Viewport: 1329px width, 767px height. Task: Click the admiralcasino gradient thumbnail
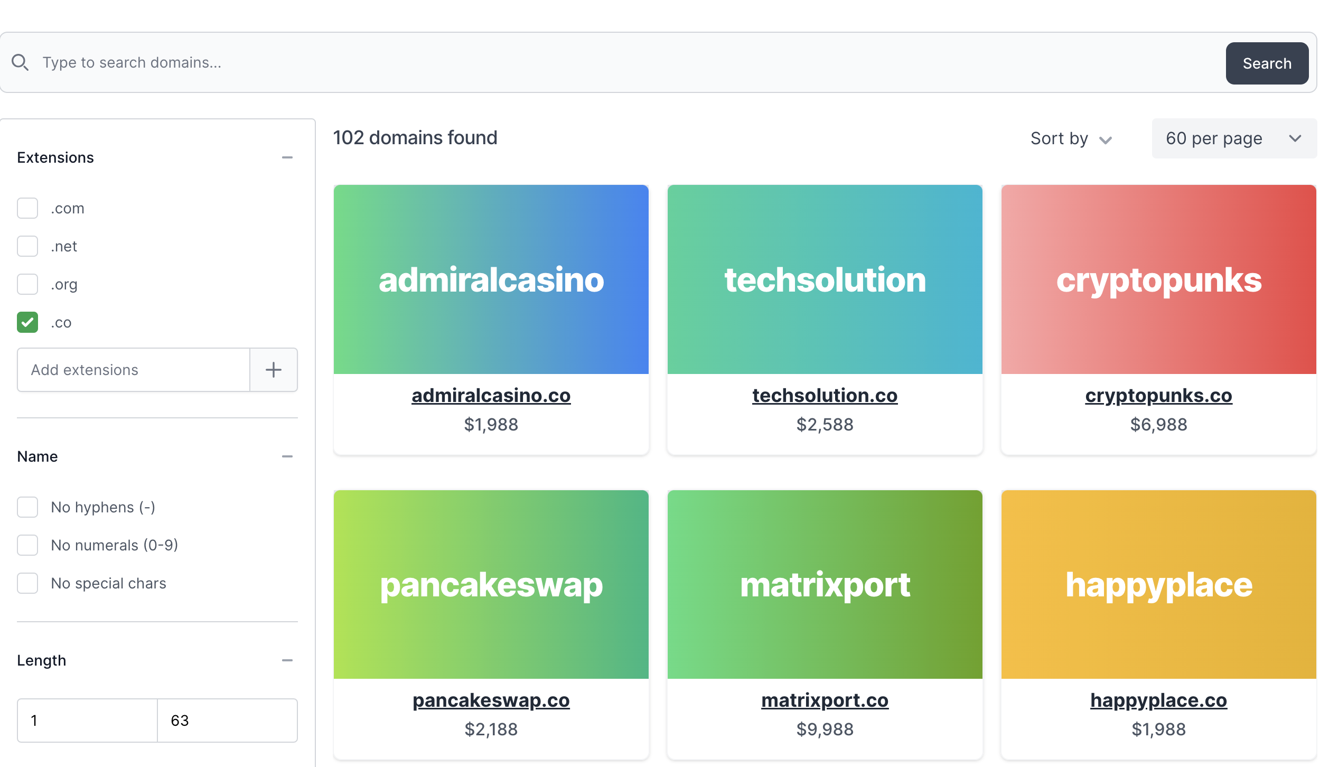(x=491, y=279)
